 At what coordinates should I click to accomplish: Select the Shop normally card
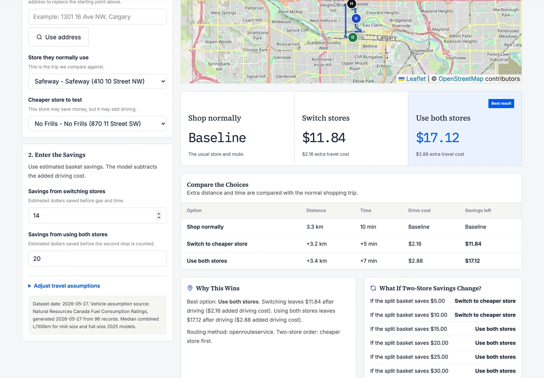(237, 128)
